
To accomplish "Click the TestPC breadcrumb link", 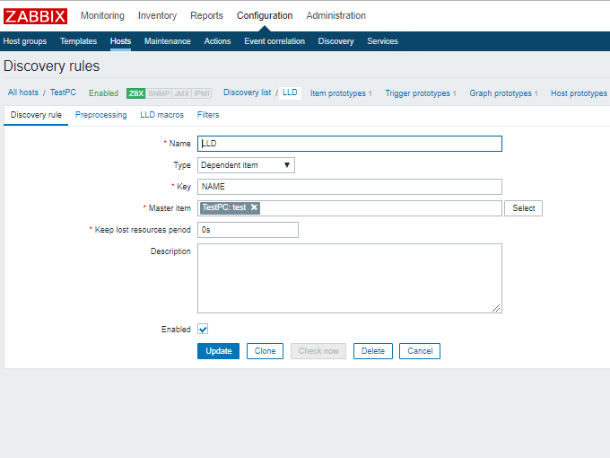I will pos(63,92).
